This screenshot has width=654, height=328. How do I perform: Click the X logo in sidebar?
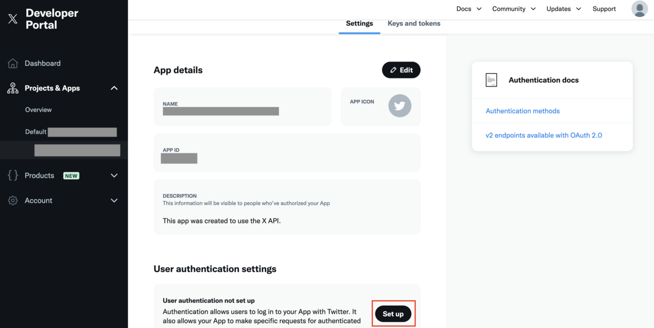pyautogui.click(x=13, y=19)
